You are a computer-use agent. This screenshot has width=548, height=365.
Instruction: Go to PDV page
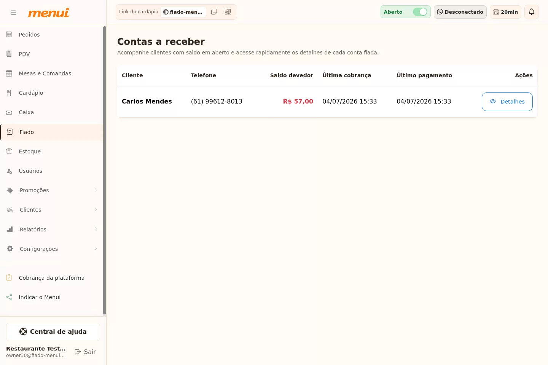(52, 54)
